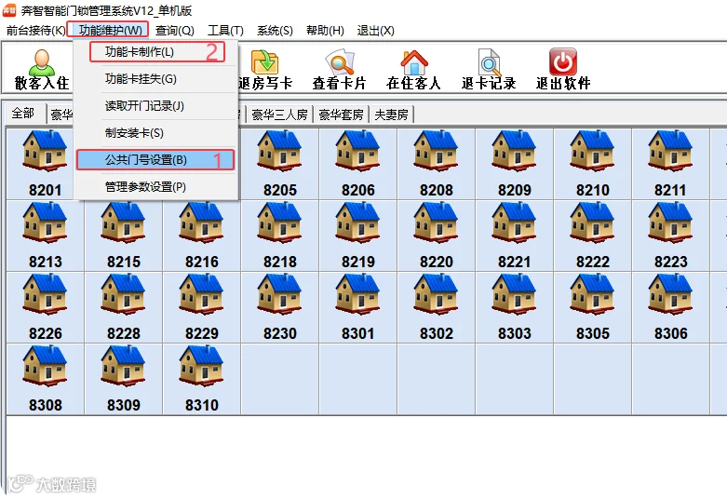This screenshot has height=499, width=727.
Task: Select room 8218 house icon
Action: pyautogui.click(x=279, y=223)
